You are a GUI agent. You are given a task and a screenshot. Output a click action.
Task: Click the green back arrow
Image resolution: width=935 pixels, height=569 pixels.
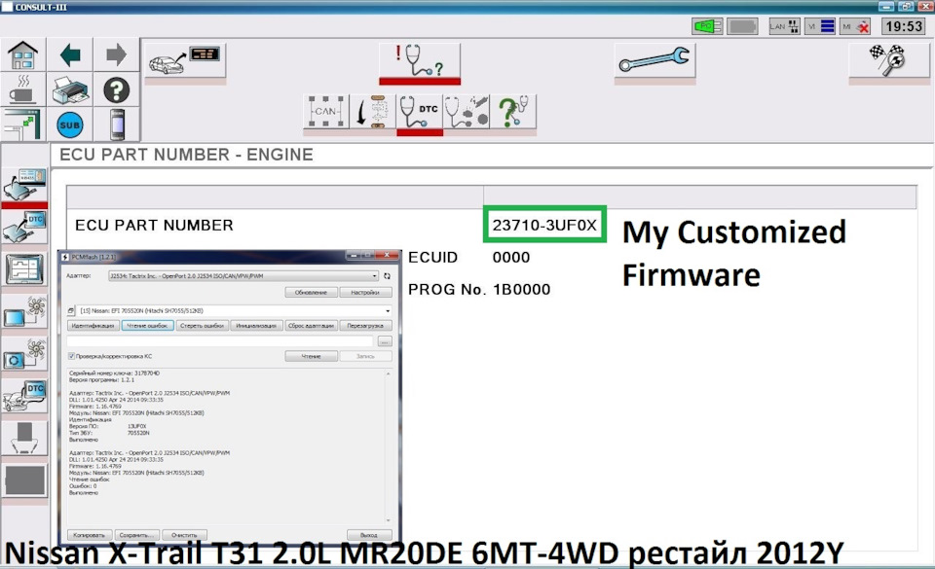[x=70, y=55]
